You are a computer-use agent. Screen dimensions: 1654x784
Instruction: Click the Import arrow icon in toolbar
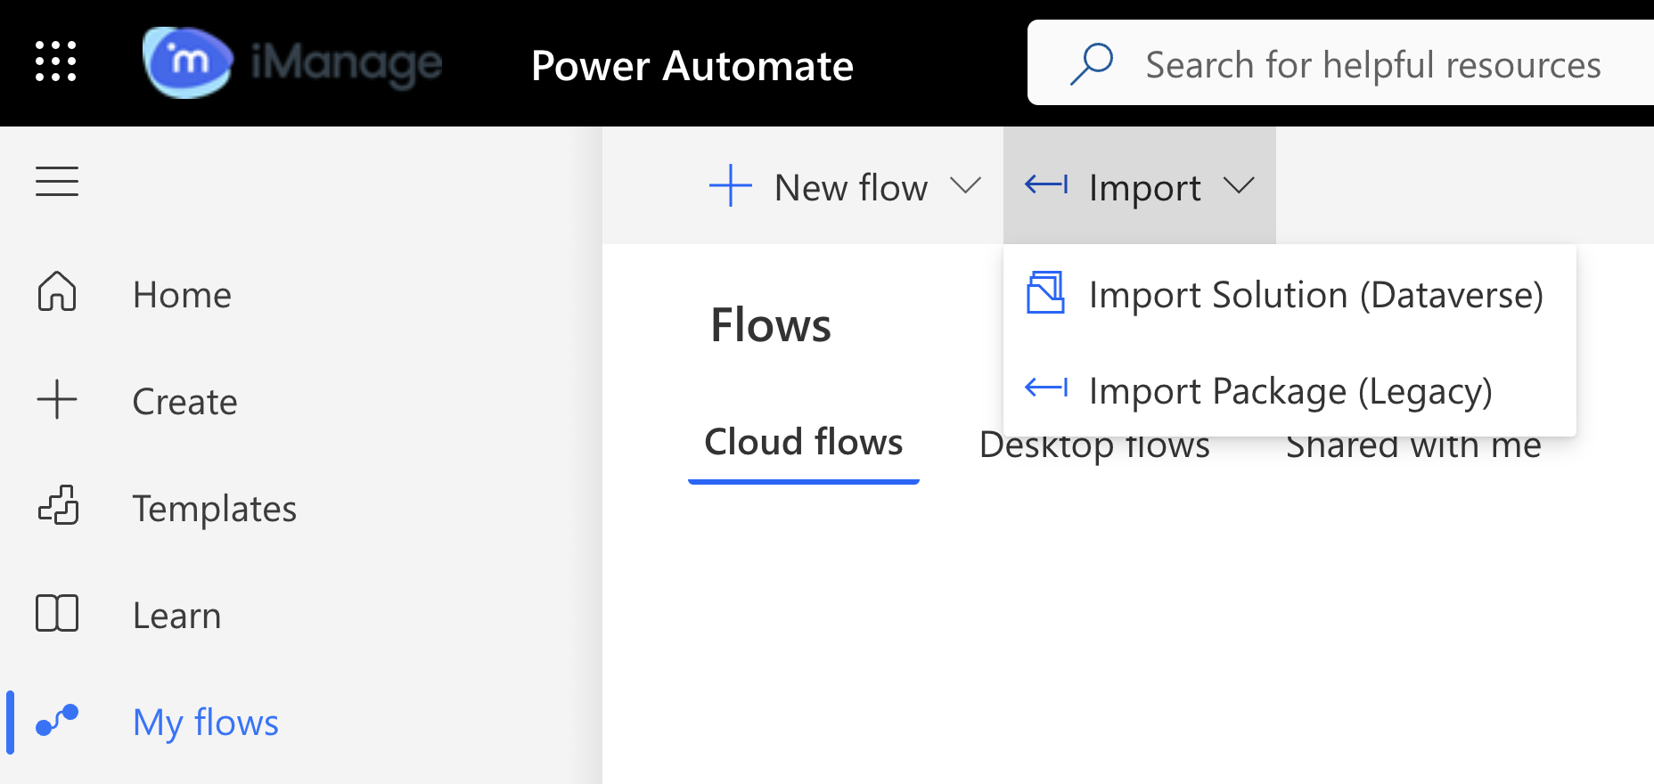click(x=1046, y=185)
